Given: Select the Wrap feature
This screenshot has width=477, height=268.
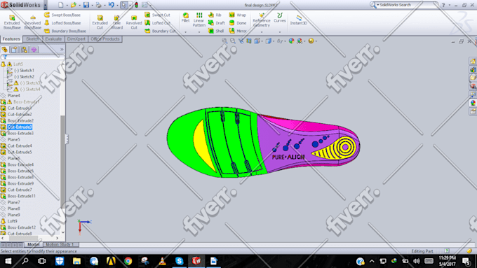Looking at the screenshot, I should click(x=237, y=15).
